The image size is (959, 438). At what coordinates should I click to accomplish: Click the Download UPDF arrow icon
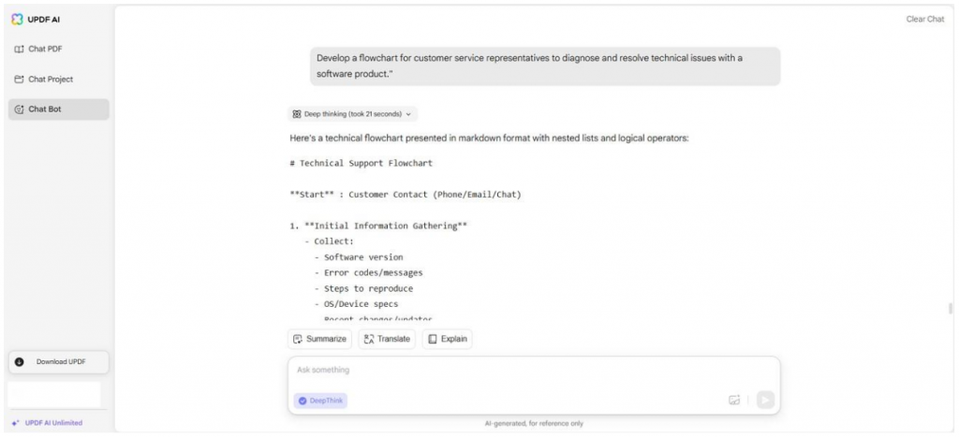(x=19, y=361)
